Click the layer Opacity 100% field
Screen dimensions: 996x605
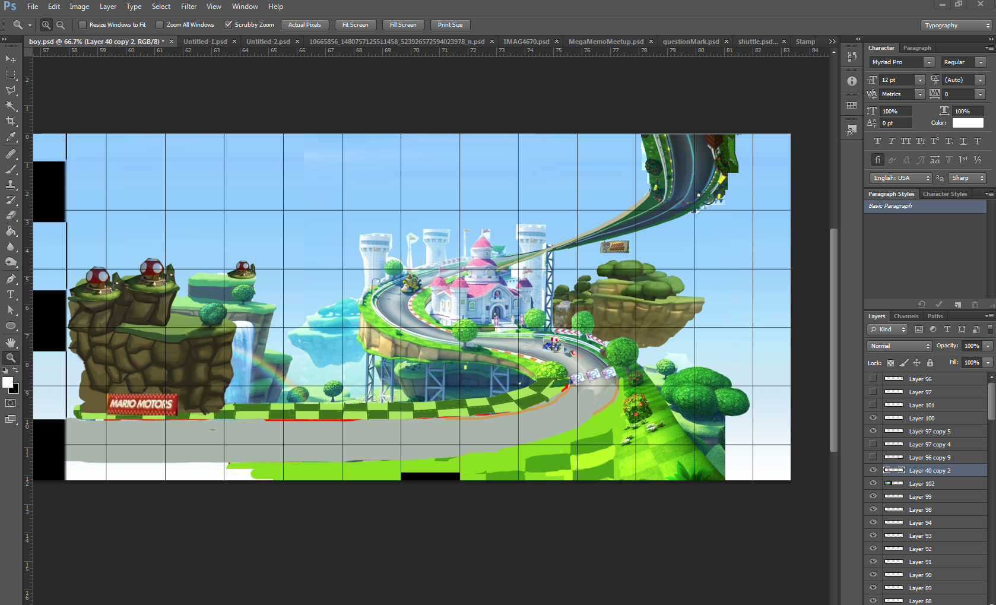click(972, 346)
